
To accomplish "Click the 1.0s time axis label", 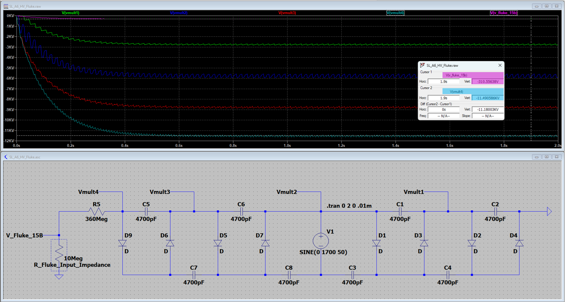I will point(287,145).
